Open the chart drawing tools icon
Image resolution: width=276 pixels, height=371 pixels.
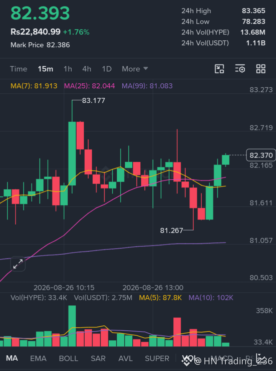coord(219,69)
